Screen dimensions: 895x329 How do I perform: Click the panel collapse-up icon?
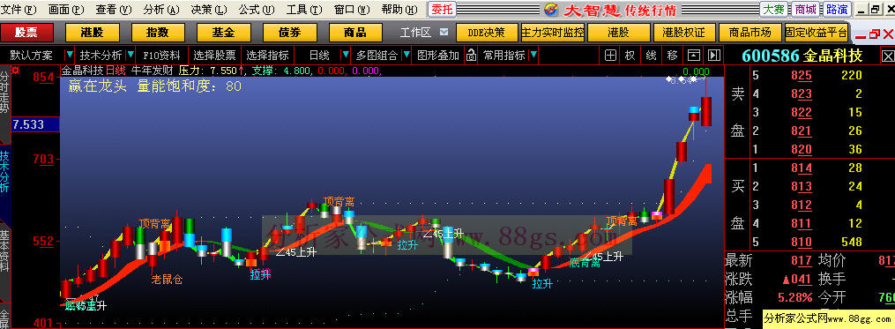(x=693, y=56)
